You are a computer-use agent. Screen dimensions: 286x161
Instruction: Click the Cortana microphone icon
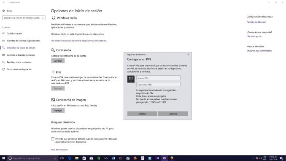point(55,158)
